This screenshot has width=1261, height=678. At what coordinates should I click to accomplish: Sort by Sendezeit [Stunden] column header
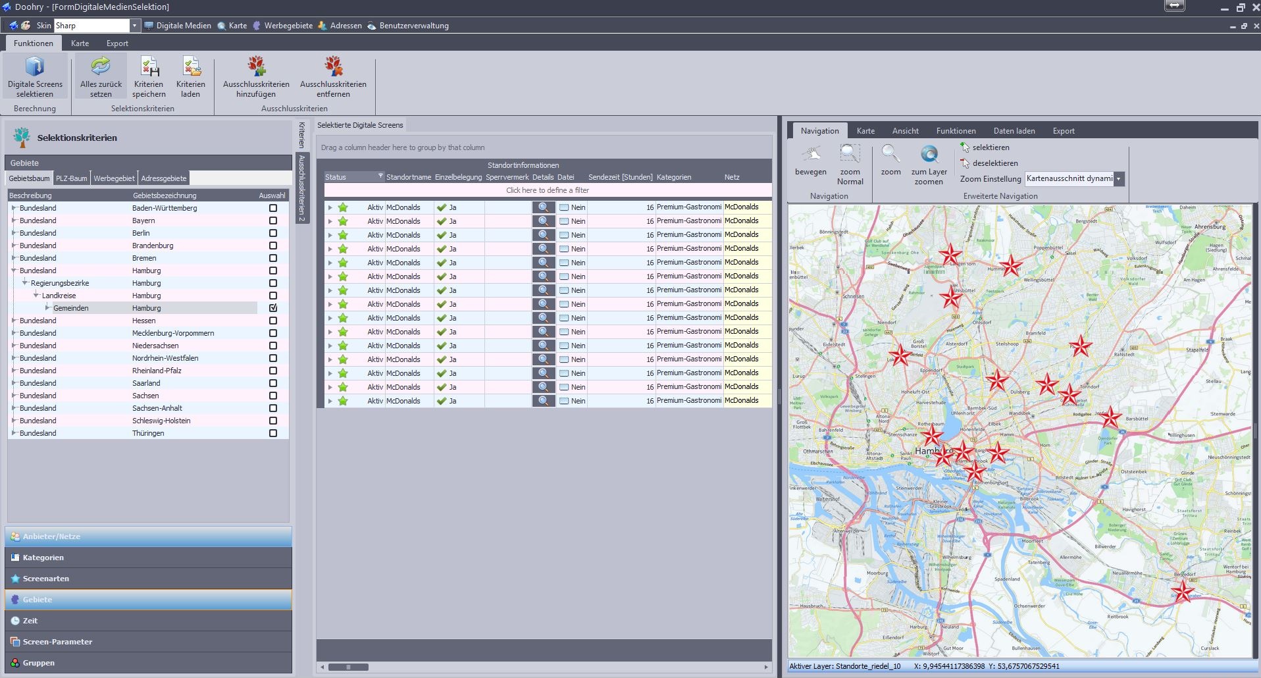click(620, 177)
